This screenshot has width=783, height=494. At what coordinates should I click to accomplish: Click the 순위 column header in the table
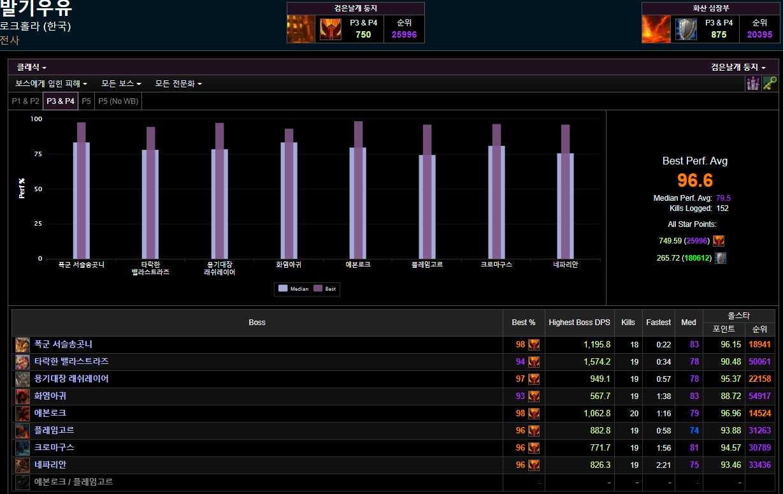759,329
